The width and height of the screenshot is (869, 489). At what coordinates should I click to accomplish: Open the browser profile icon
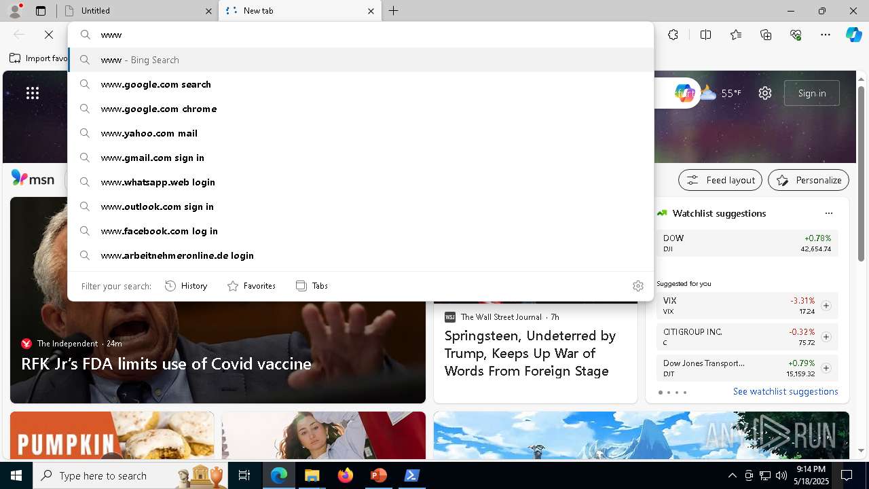[15, 11]
